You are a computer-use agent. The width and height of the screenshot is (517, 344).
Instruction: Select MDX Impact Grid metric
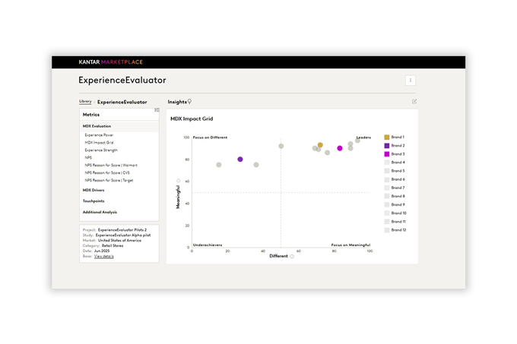99,143
